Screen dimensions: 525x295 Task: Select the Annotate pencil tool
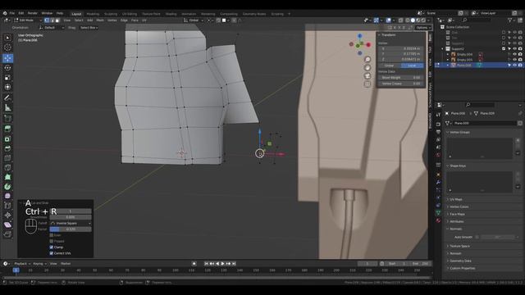coord(7,98)
